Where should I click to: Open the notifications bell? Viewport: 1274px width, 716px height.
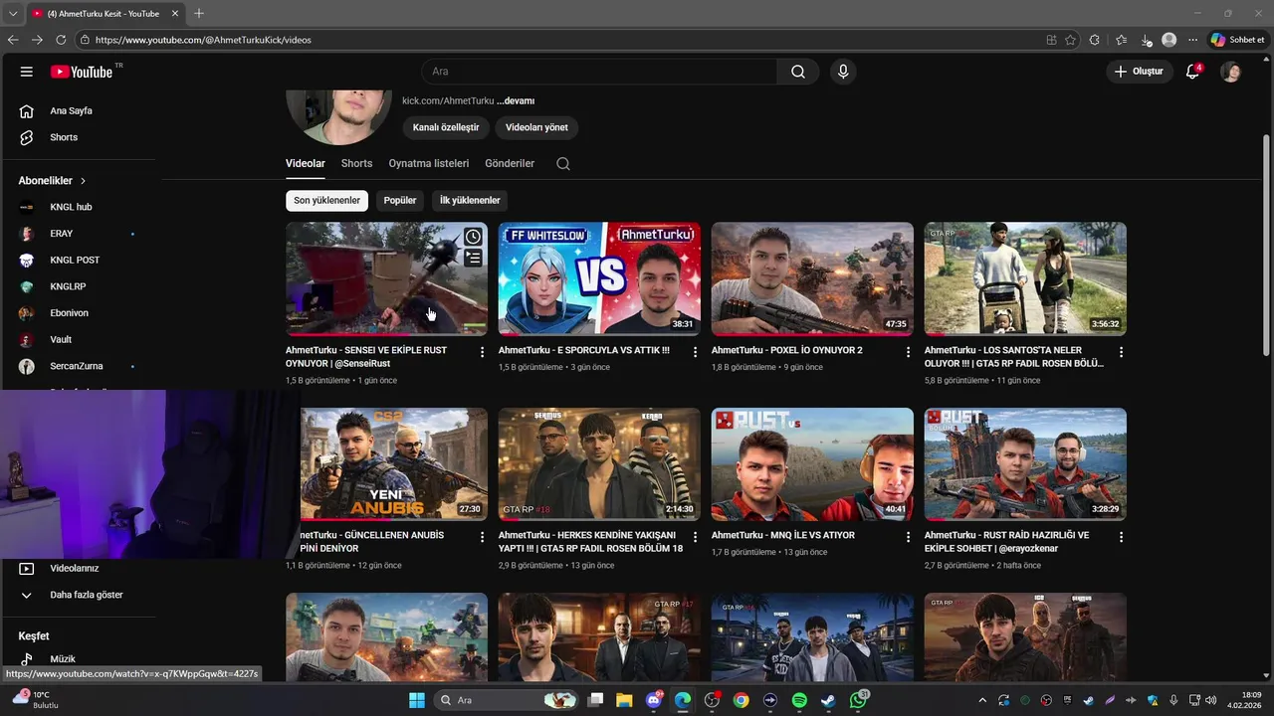pos(1192,72)
